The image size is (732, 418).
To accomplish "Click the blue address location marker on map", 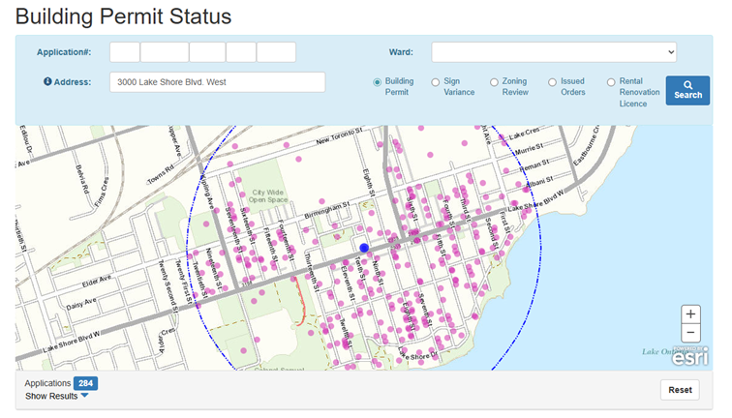I will (364, 249).
